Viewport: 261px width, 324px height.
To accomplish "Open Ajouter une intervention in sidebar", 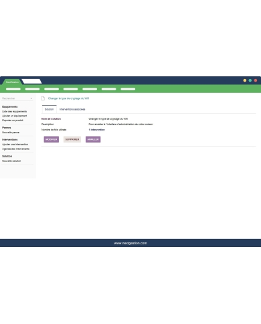I will [x=15, y=145].
